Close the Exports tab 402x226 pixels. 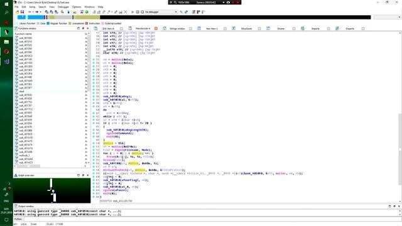[363, 29]
